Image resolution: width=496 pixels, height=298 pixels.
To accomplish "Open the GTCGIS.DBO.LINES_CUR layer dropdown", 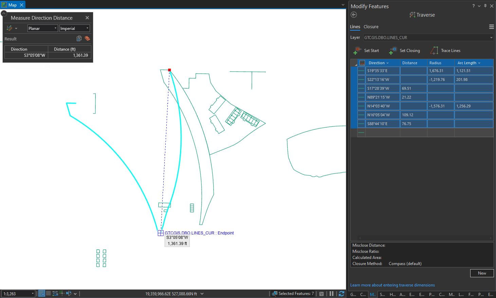I will 491,37.
